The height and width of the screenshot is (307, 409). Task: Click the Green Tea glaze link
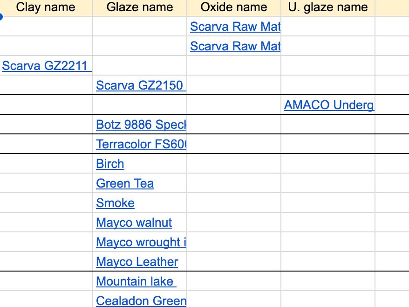pos(125,183)
